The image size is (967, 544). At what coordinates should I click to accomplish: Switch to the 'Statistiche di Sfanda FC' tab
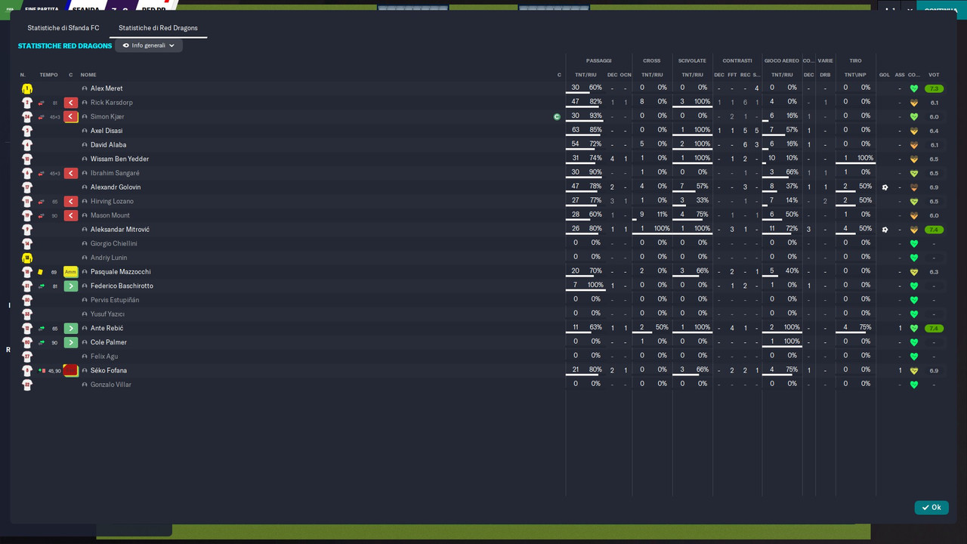[x=63, y=28]
